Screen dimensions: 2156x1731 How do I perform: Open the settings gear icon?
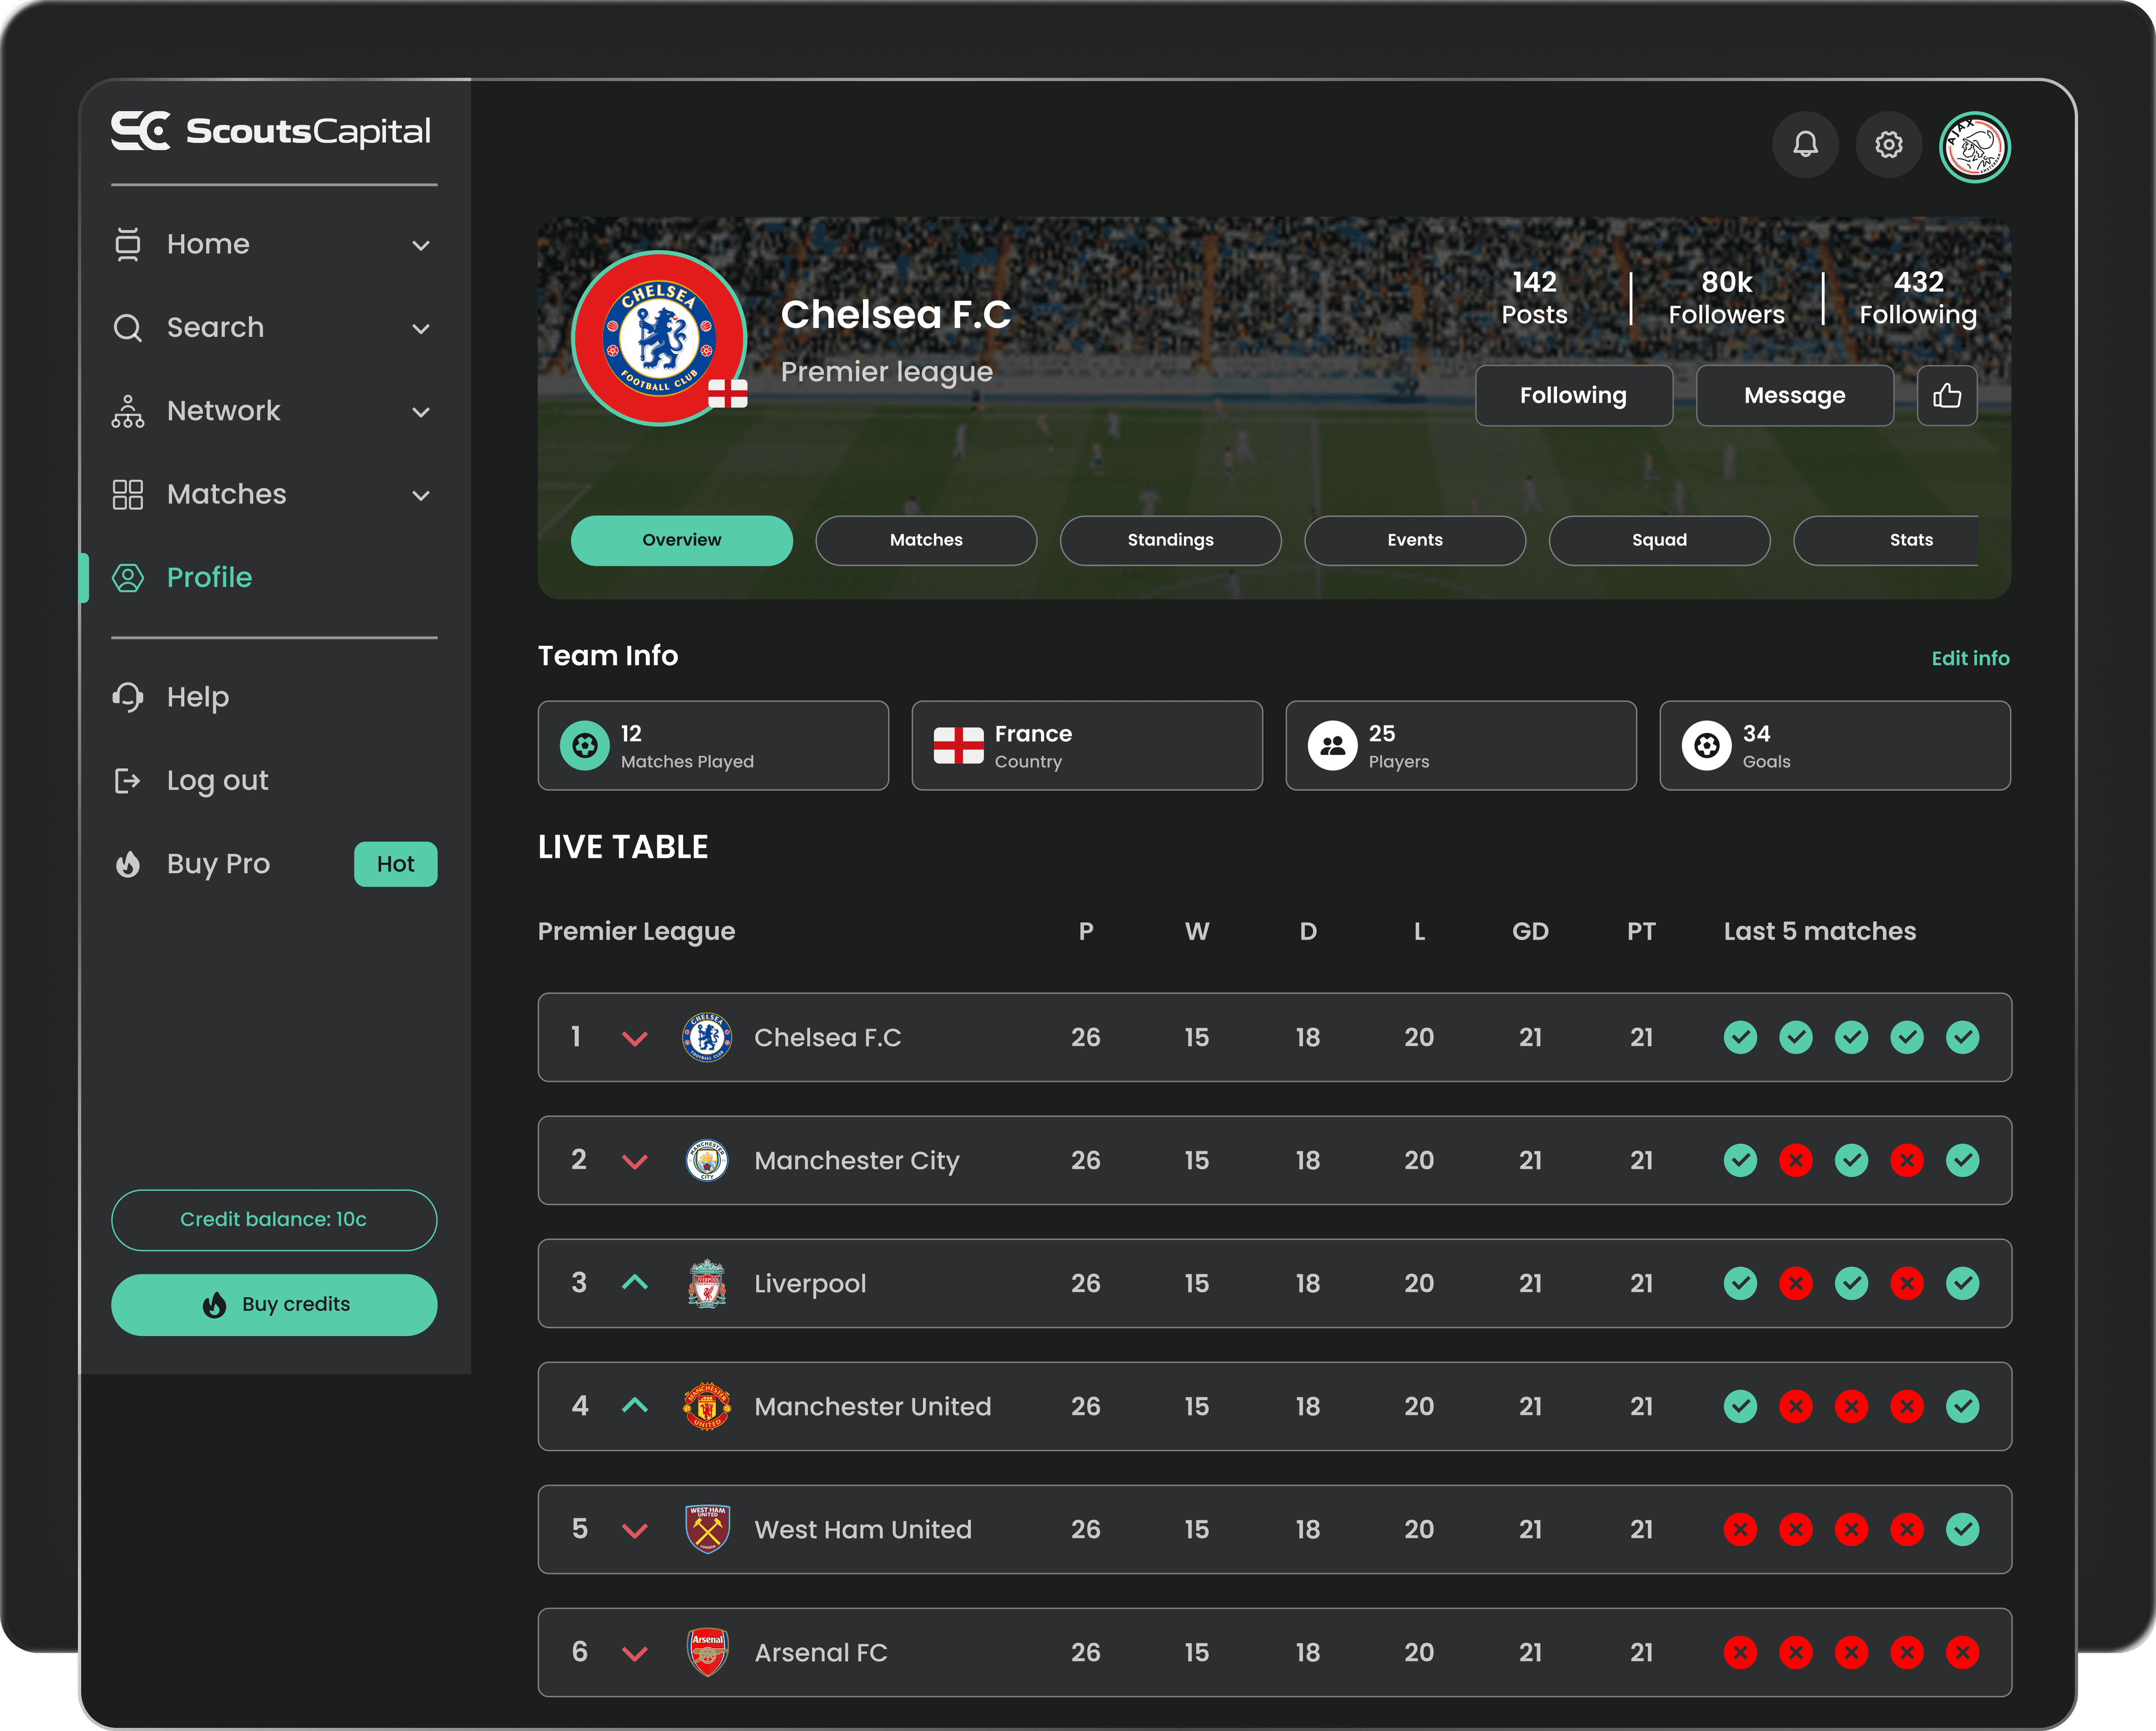click(1888, 145)
